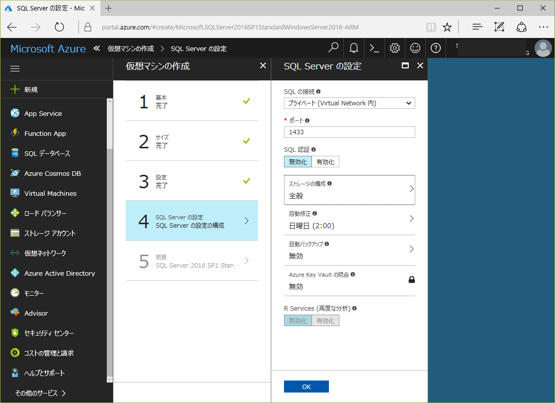Toggle the hamburger sidebar menu
555x403 pixels.
15,69
